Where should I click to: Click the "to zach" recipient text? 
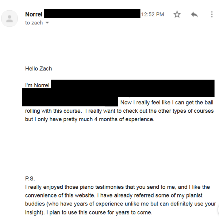point(34,23)
